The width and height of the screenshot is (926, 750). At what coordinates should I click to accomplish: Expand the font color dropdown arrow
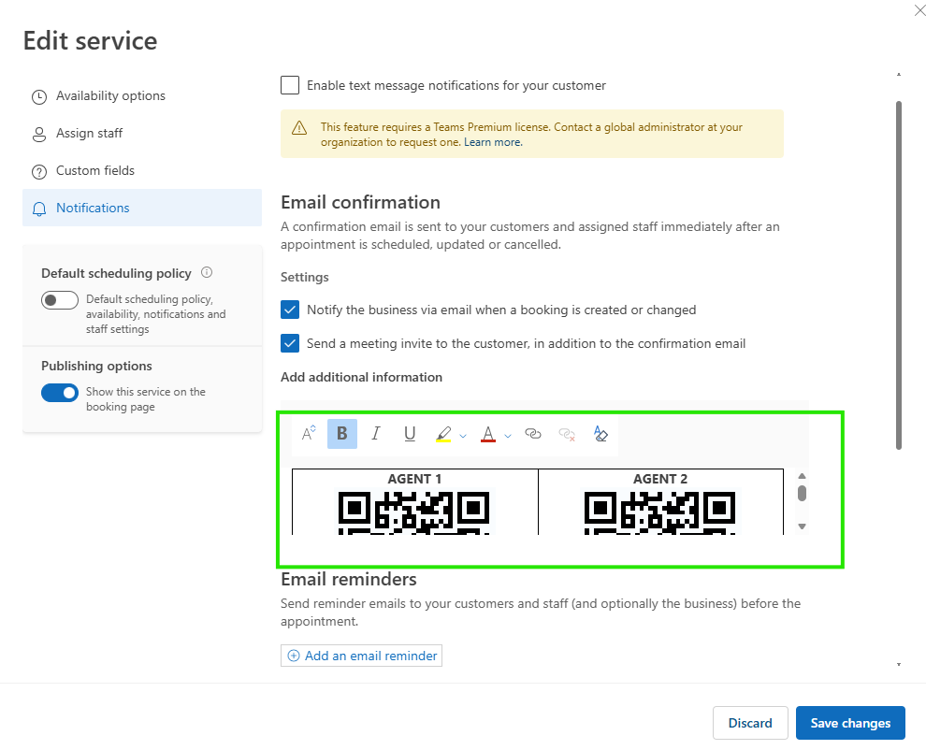tap(508, 435)
